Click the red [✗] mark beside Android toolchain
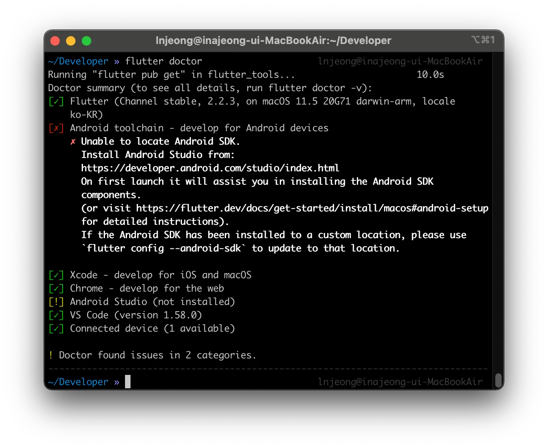This screenshot has height=448, width=548. point(56,128)
